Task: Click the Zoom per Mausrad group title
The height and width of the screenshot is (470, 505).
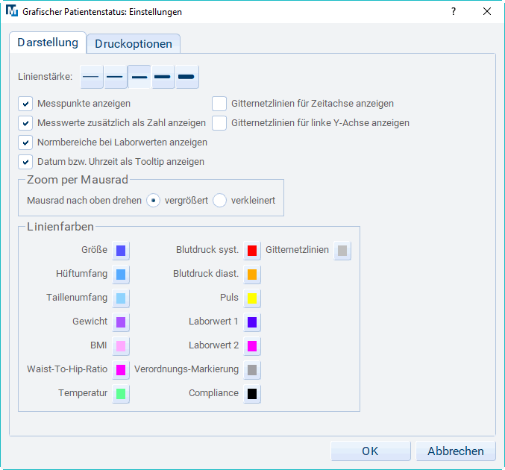Action: (78, 180)
